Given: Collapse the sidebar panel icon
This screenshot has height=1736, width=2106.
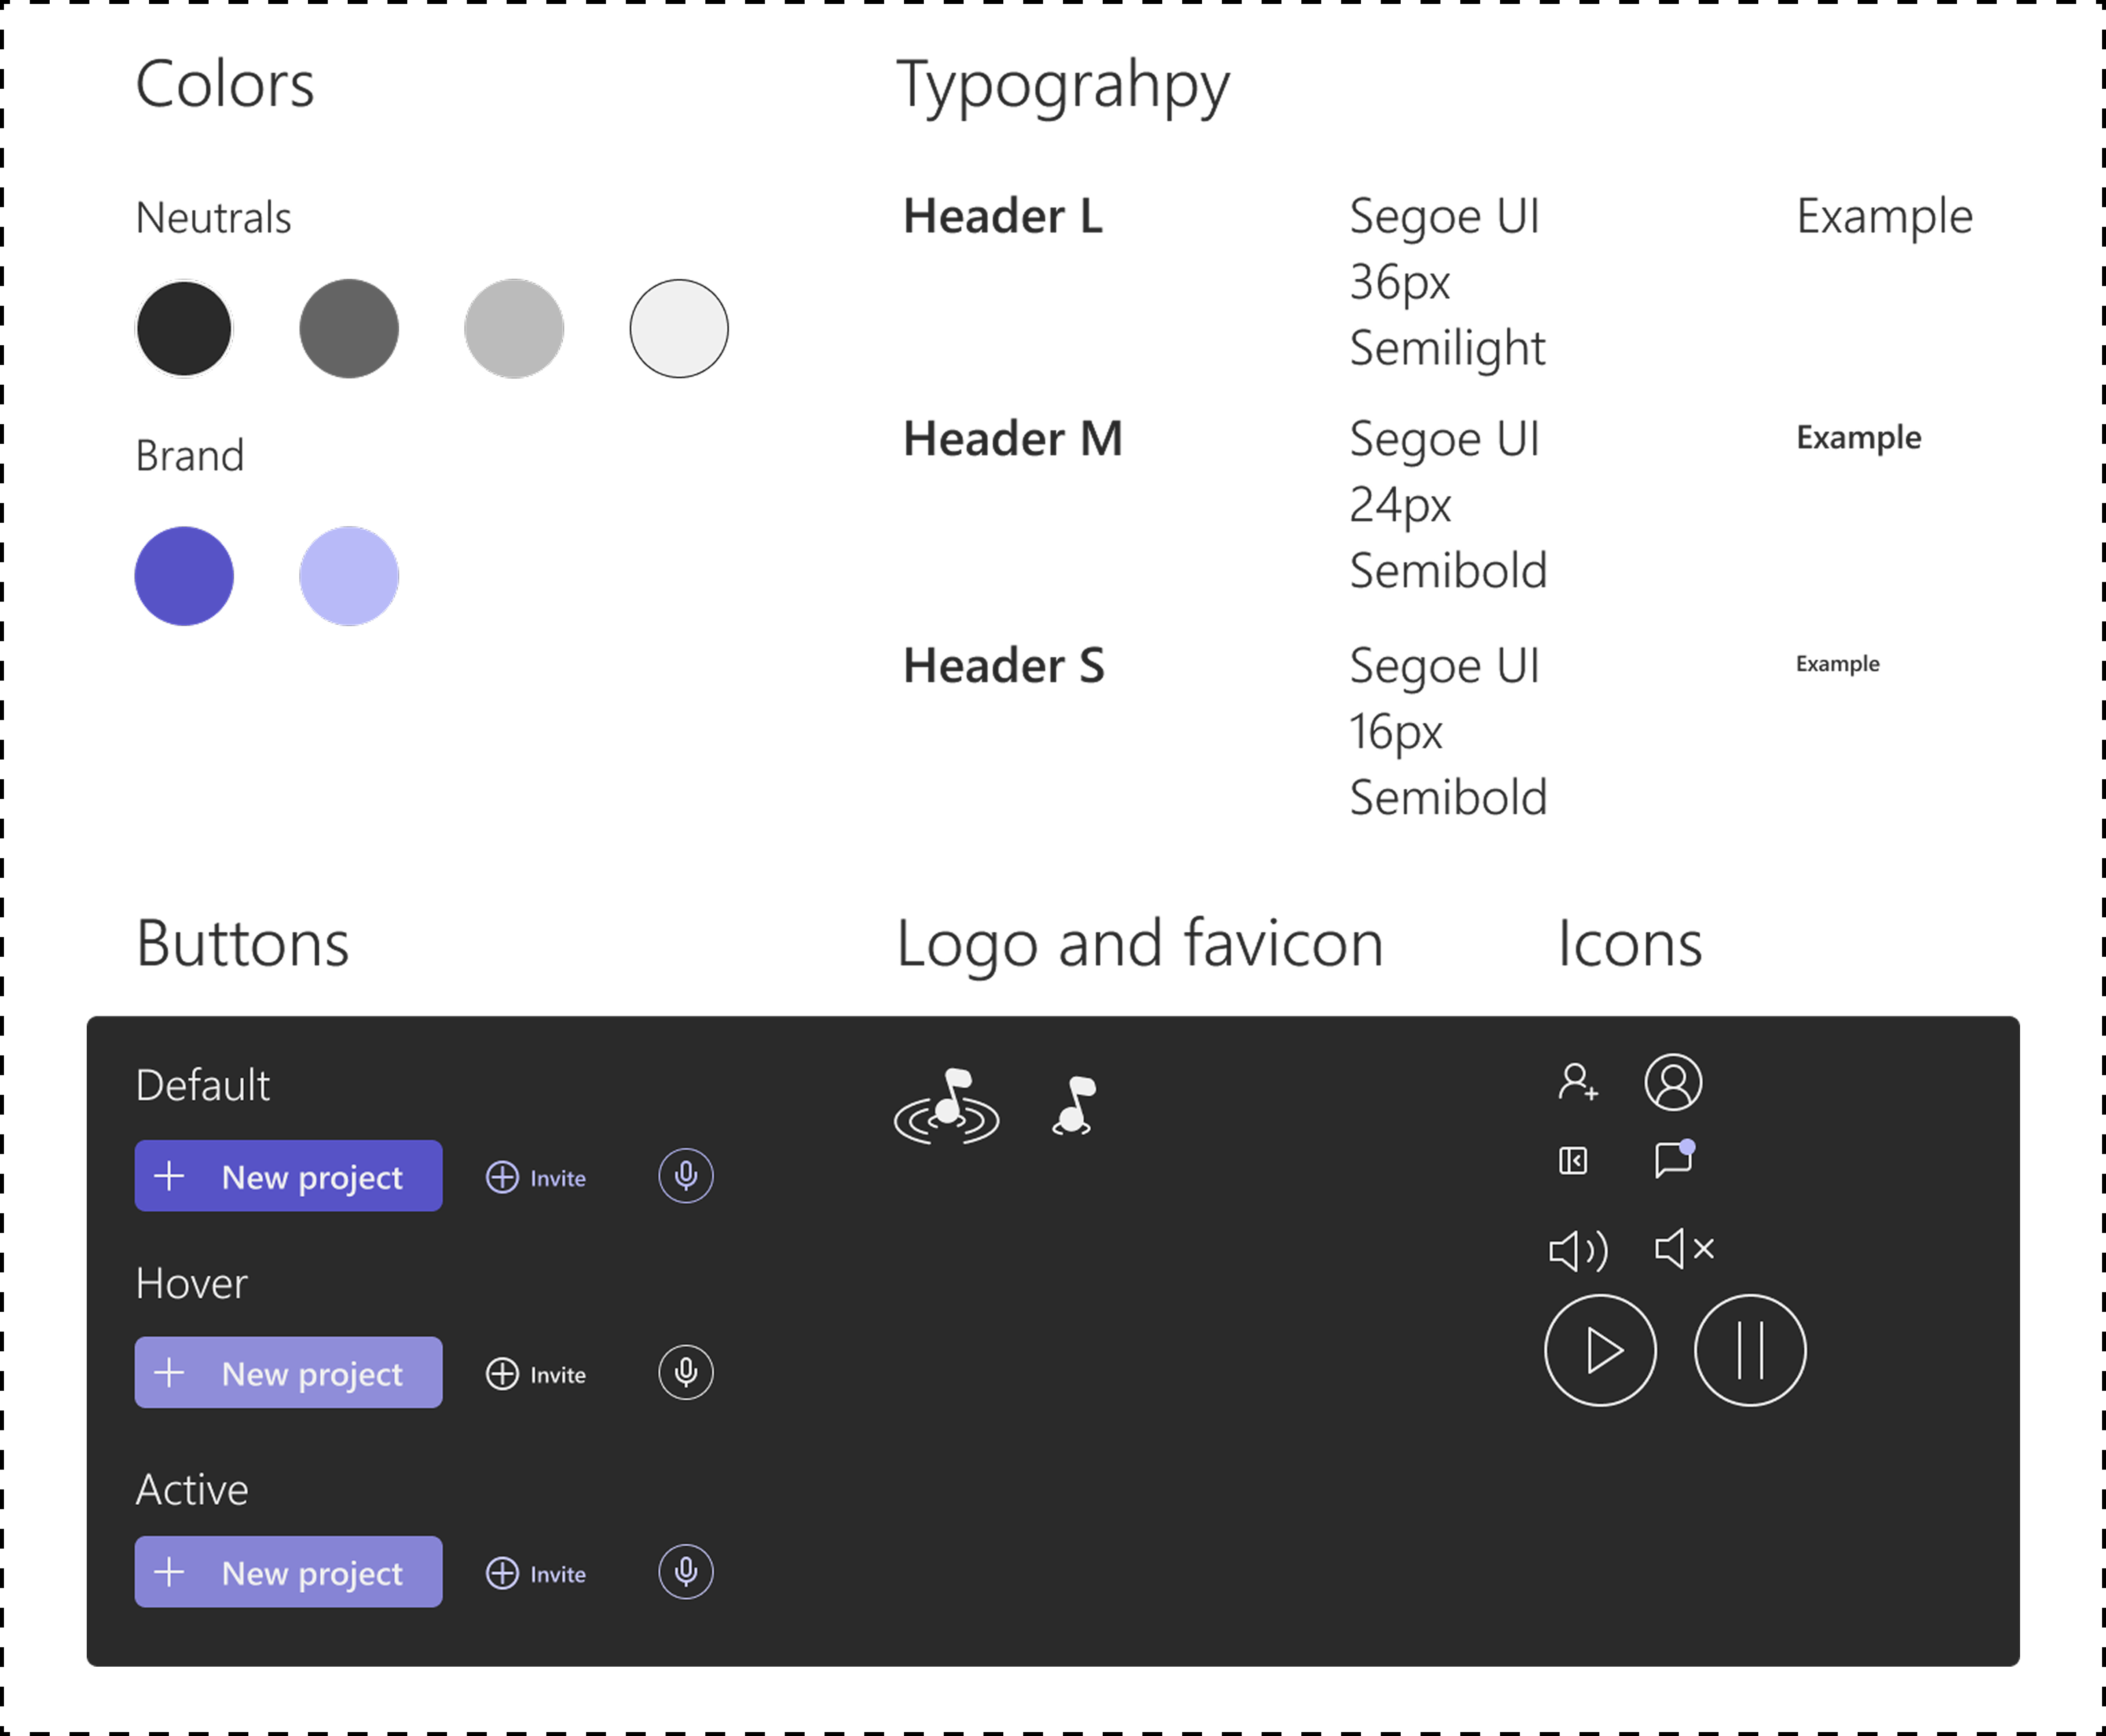Looking at the screenshot, I should pyautogui.click(x=1573, y=1161).
